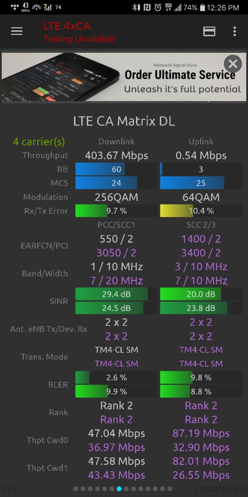Open the three-dot overflow menu
The image size is (248, 497).
[234, 31]
